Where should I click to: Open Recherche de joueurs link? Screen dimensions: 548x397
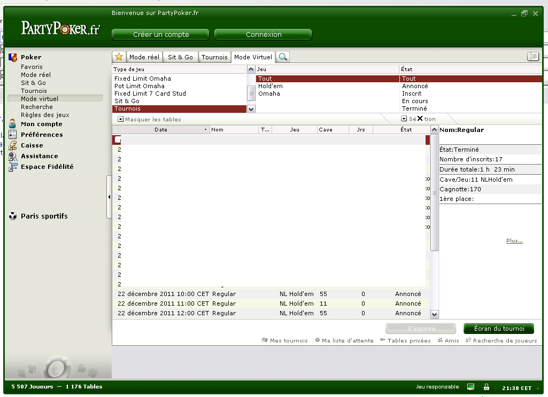(x=505, y=340)
